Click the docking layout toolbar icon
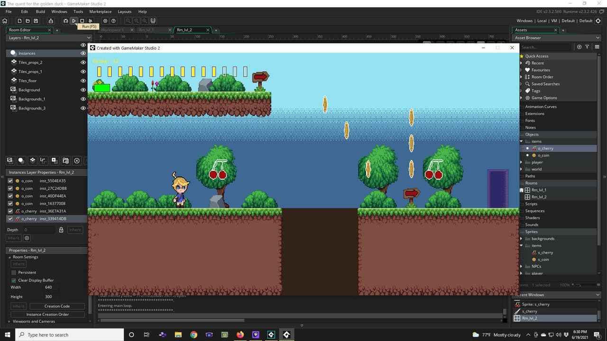 coord(153,21)
